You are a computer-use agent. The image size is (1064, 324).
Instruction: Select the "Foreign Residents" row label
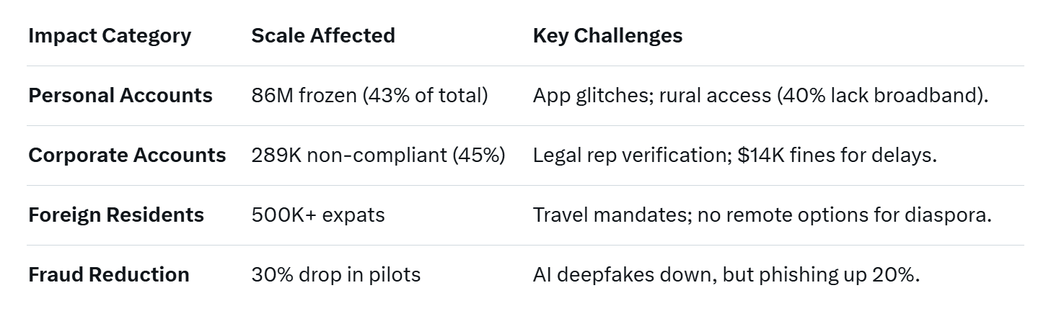(116, 215)
